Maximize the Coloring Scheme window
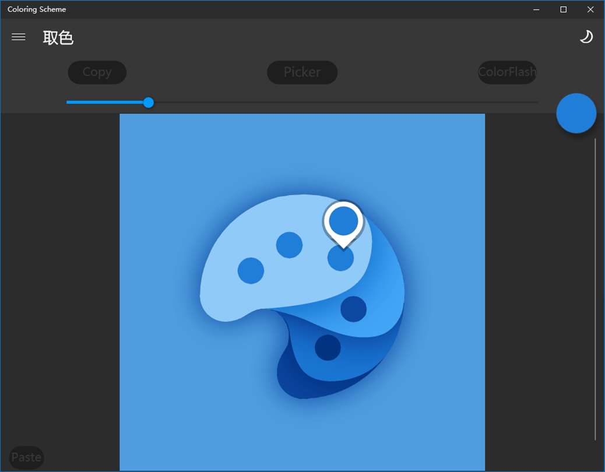The image size is (605, 472). click(564, 9)
